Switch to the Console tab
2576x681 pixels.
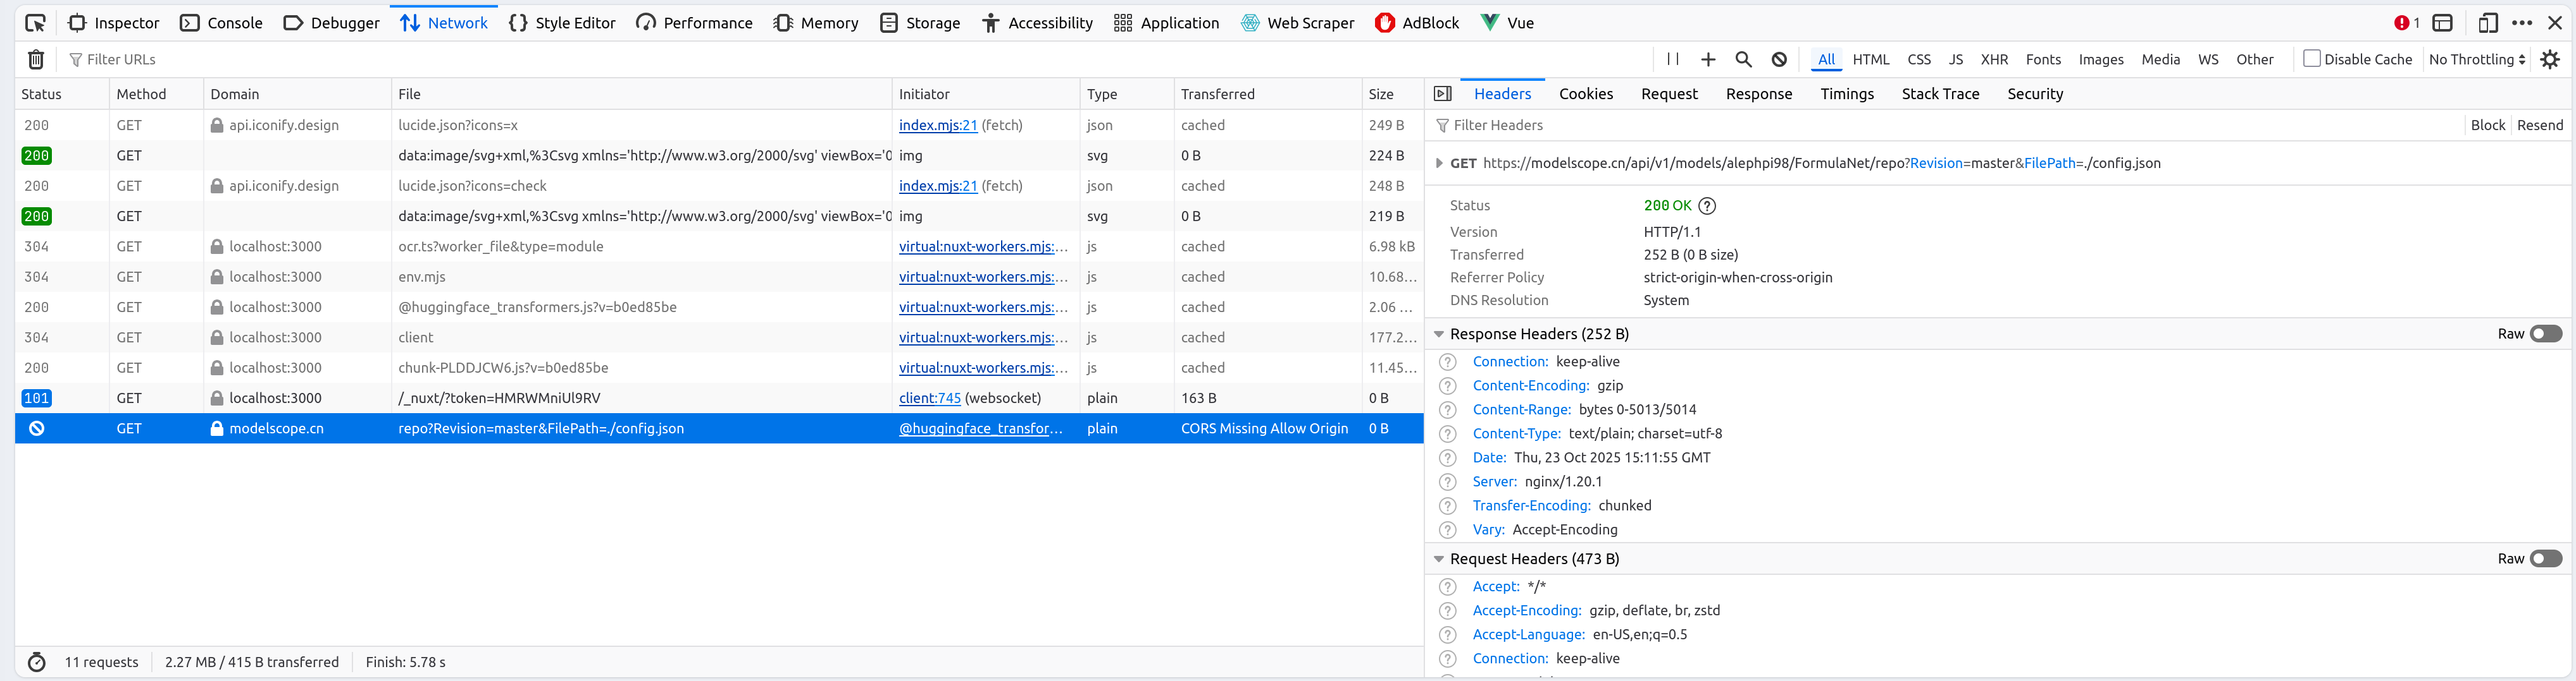221,23
